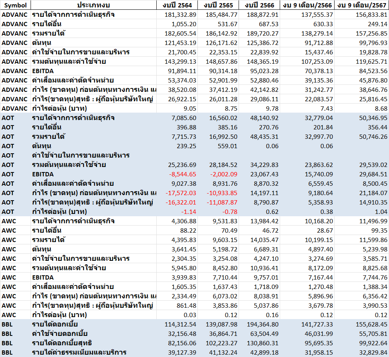Click AOT cost value 559.01

[228, 146]
